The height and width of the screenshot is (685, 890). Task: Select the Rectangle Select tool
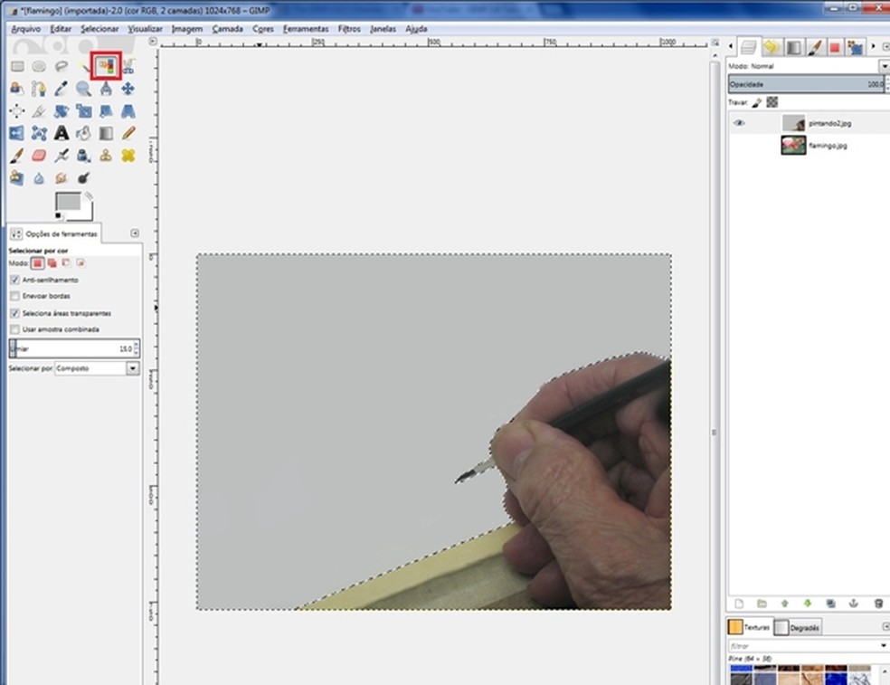point(17,66)
